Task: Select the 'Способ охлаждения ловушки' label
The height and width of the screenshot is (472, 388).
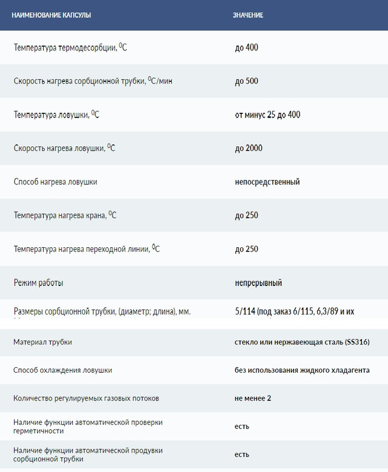Action: pyautogui.click(x=62, y=370)
